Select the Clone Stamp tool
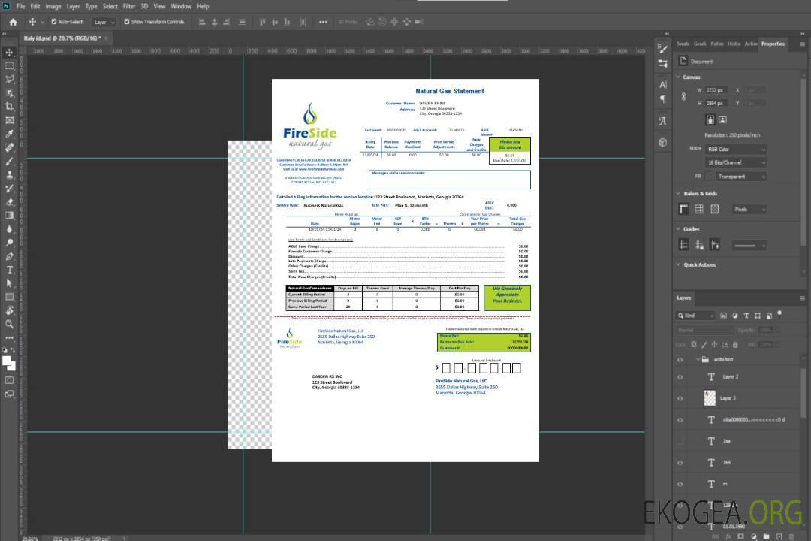The image size is (811, 541). (9, 175)
